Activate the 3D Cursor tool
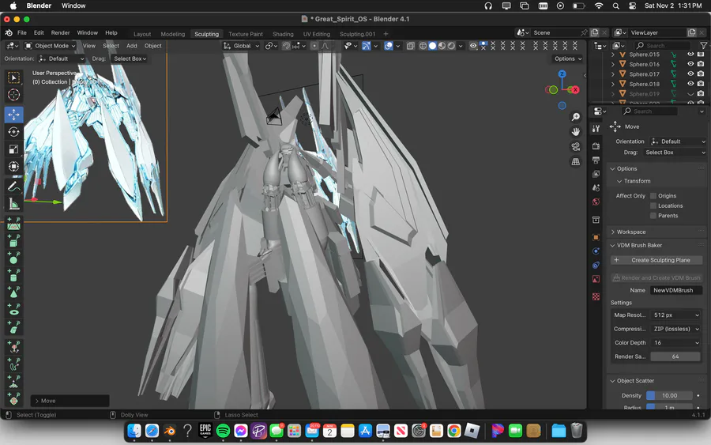Viewport: 711px width, 445px height. (x=13, y=95)
